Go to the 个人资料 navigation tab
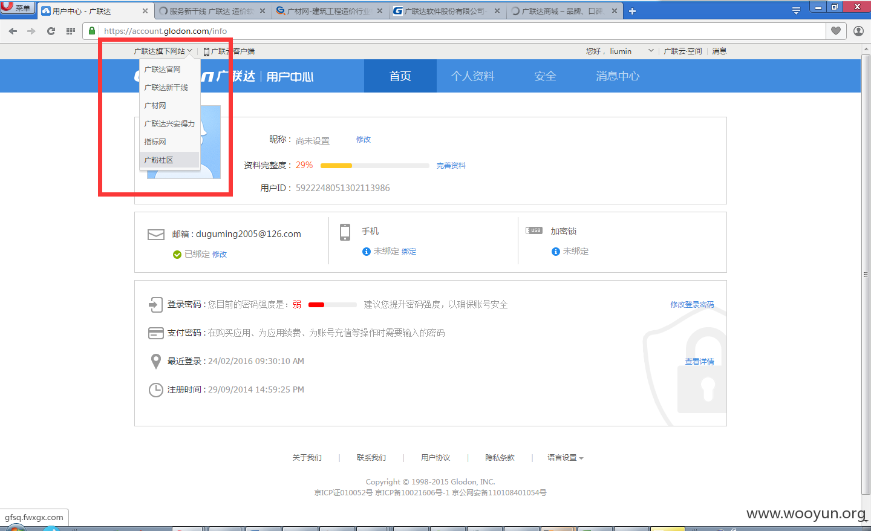Viewport: 871px width, 531px height. tap(473, 76)
